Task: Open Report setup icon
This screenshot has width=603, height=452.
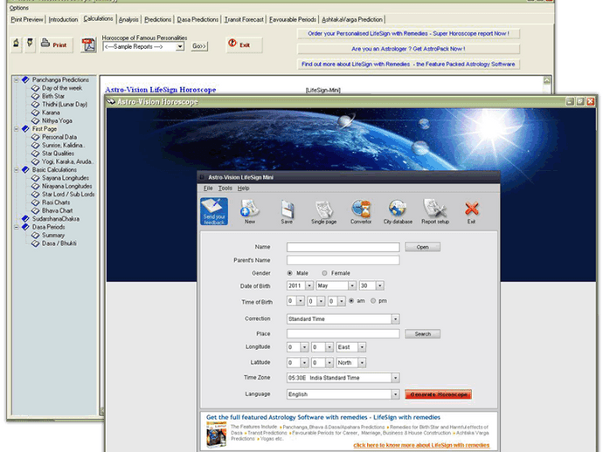Action: pos(435,211)
